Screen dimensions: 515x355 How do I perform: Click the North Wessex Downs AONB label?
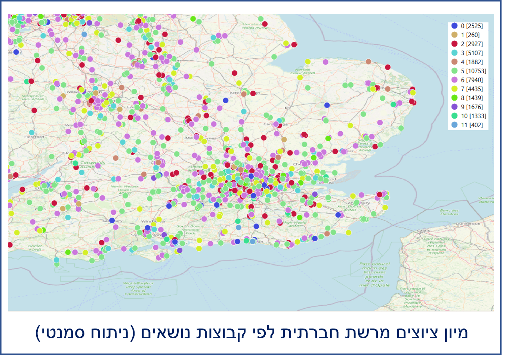(x=124, y=189)
